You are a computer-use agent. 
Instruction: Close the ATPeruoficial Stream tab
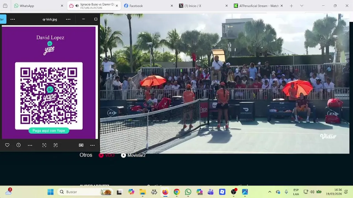coord(282,6)
